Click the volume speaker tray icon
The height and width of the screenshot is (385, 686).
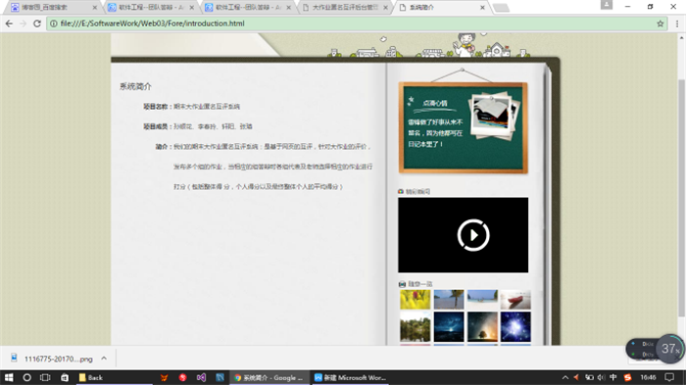click(x=601, y=377)
